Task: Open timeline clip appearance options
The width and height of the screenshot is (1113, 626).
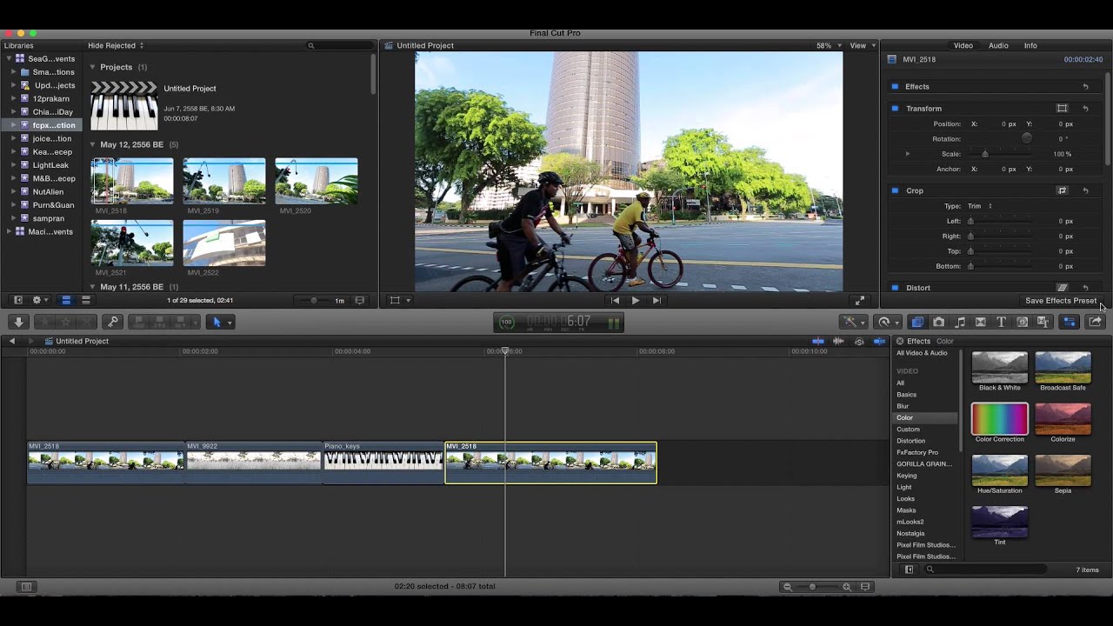Action: pyautogui.click(x=865, y=587)
